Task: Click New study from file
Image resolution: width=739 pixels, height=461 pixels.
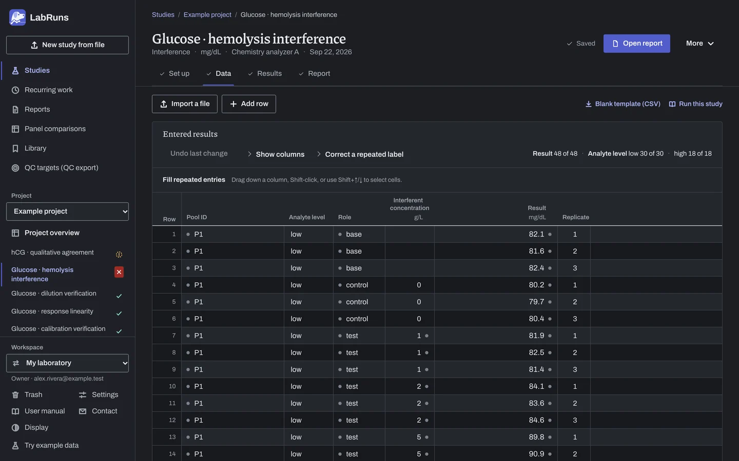Action: click(x=67, y=45)
